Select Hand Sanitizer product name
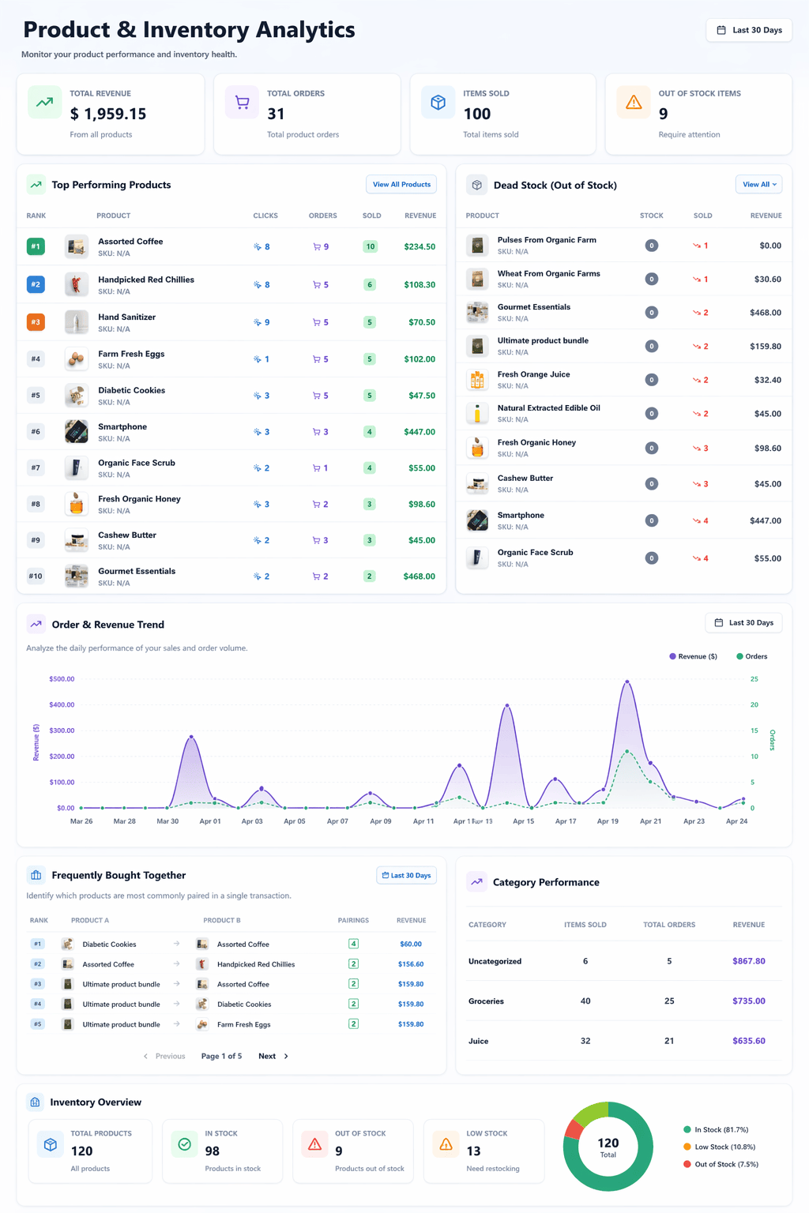This screenshot has height=1213, width=809. click(x=126, y=317)
